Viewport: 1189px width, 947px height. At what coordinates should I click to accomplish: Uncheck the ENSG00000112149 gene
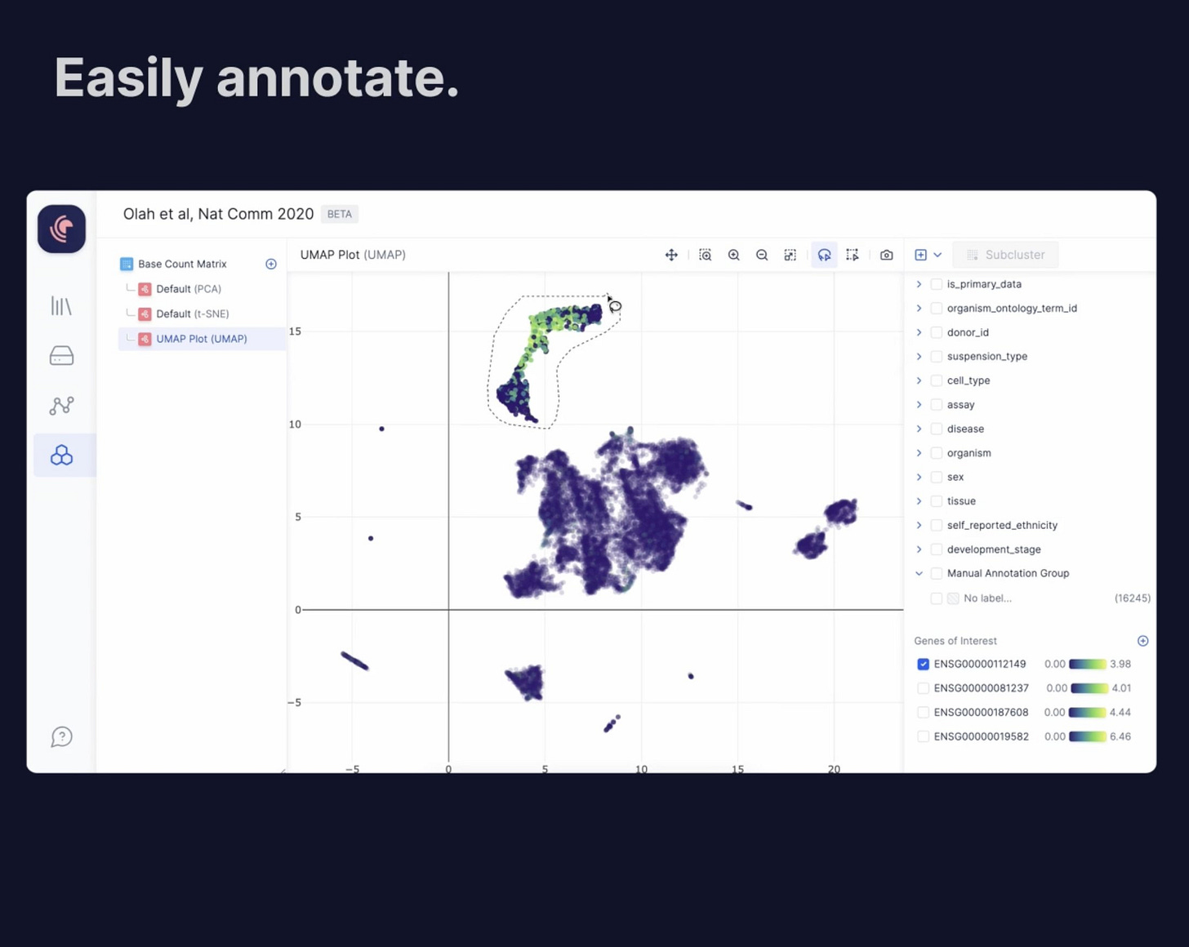(x=923, y=664)
